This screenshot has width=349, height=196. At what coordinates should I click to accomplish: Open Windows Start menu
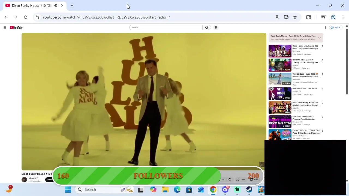68,189
